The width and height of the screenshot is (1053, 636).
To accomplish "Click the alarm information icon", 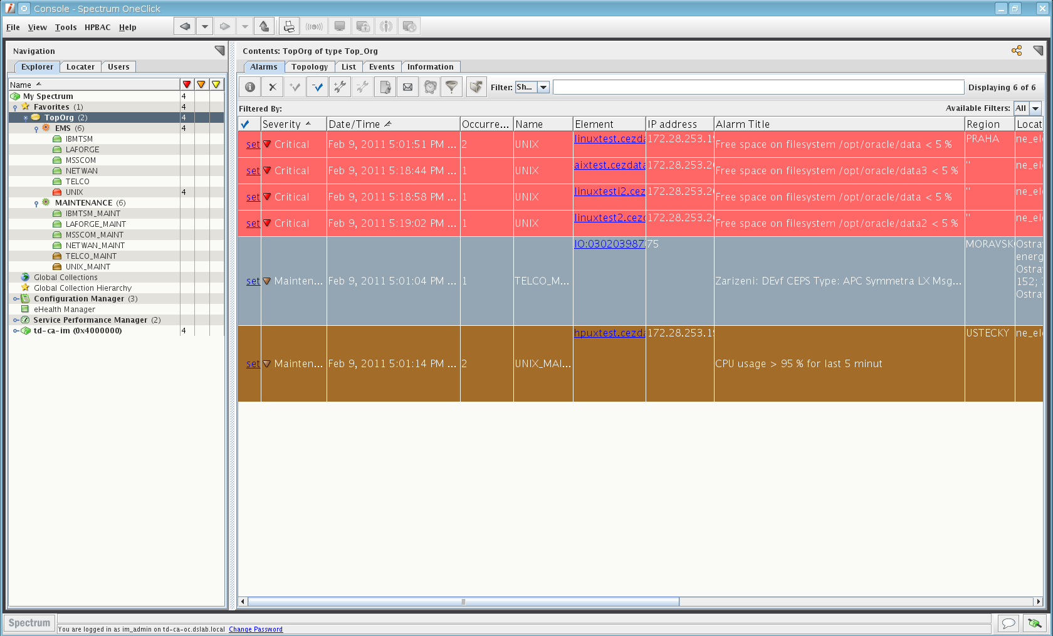I will [249, 87].
